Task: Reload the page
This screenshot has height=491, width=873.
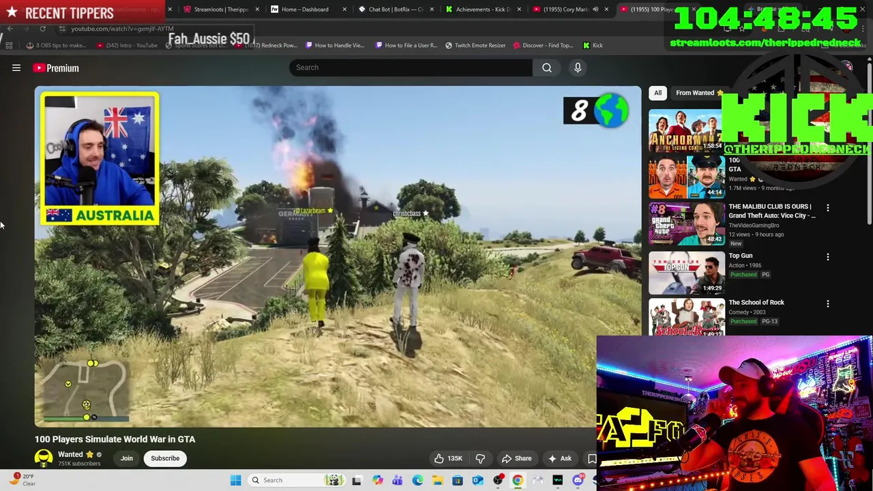Action: coord(42,29)
